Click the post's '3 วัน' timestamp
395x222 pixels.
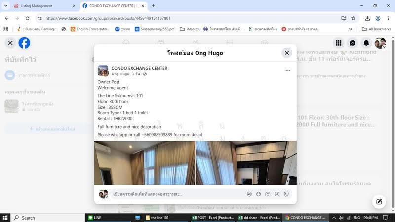[x=136, y=74]
